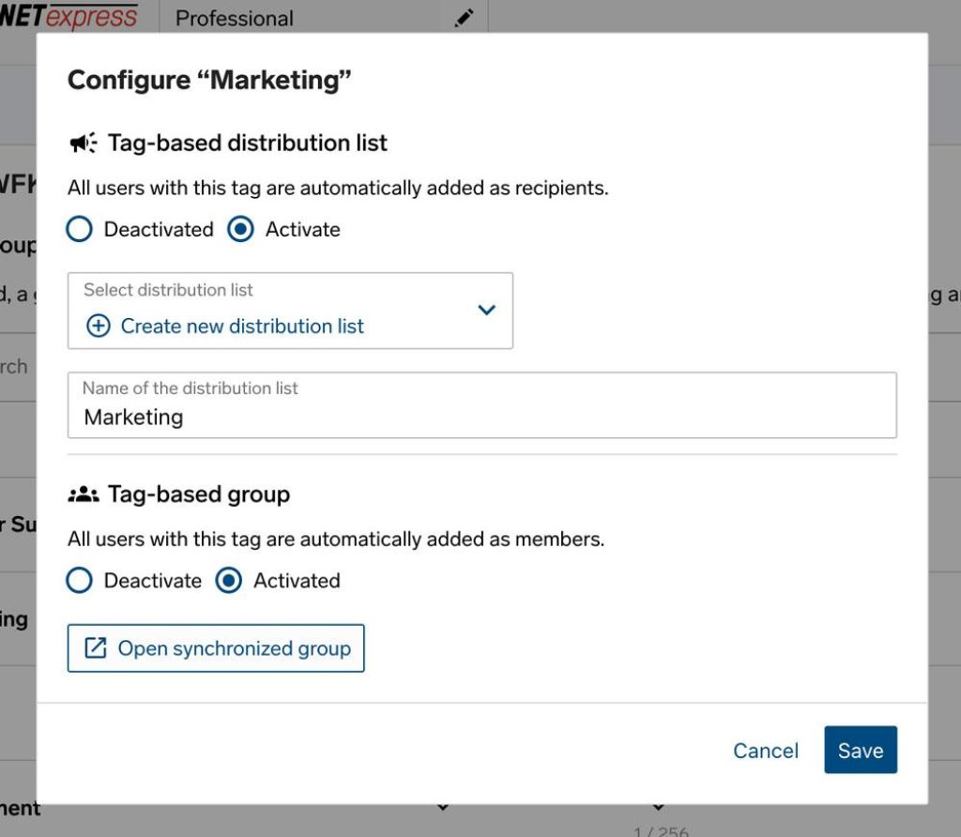Click the Professional label in the header
The image size is (961, 837).
235,18
